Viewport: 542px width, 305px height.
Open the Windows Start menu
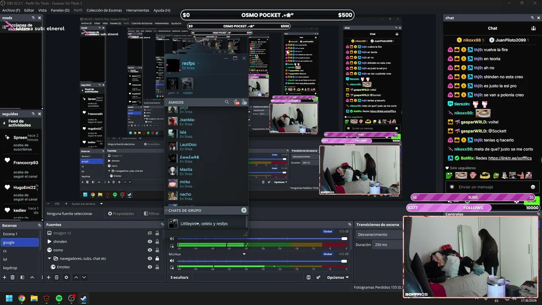[x=9, y=298]
